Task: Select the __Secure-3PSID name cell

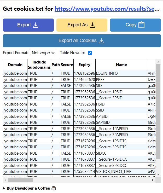Action: 121,98
